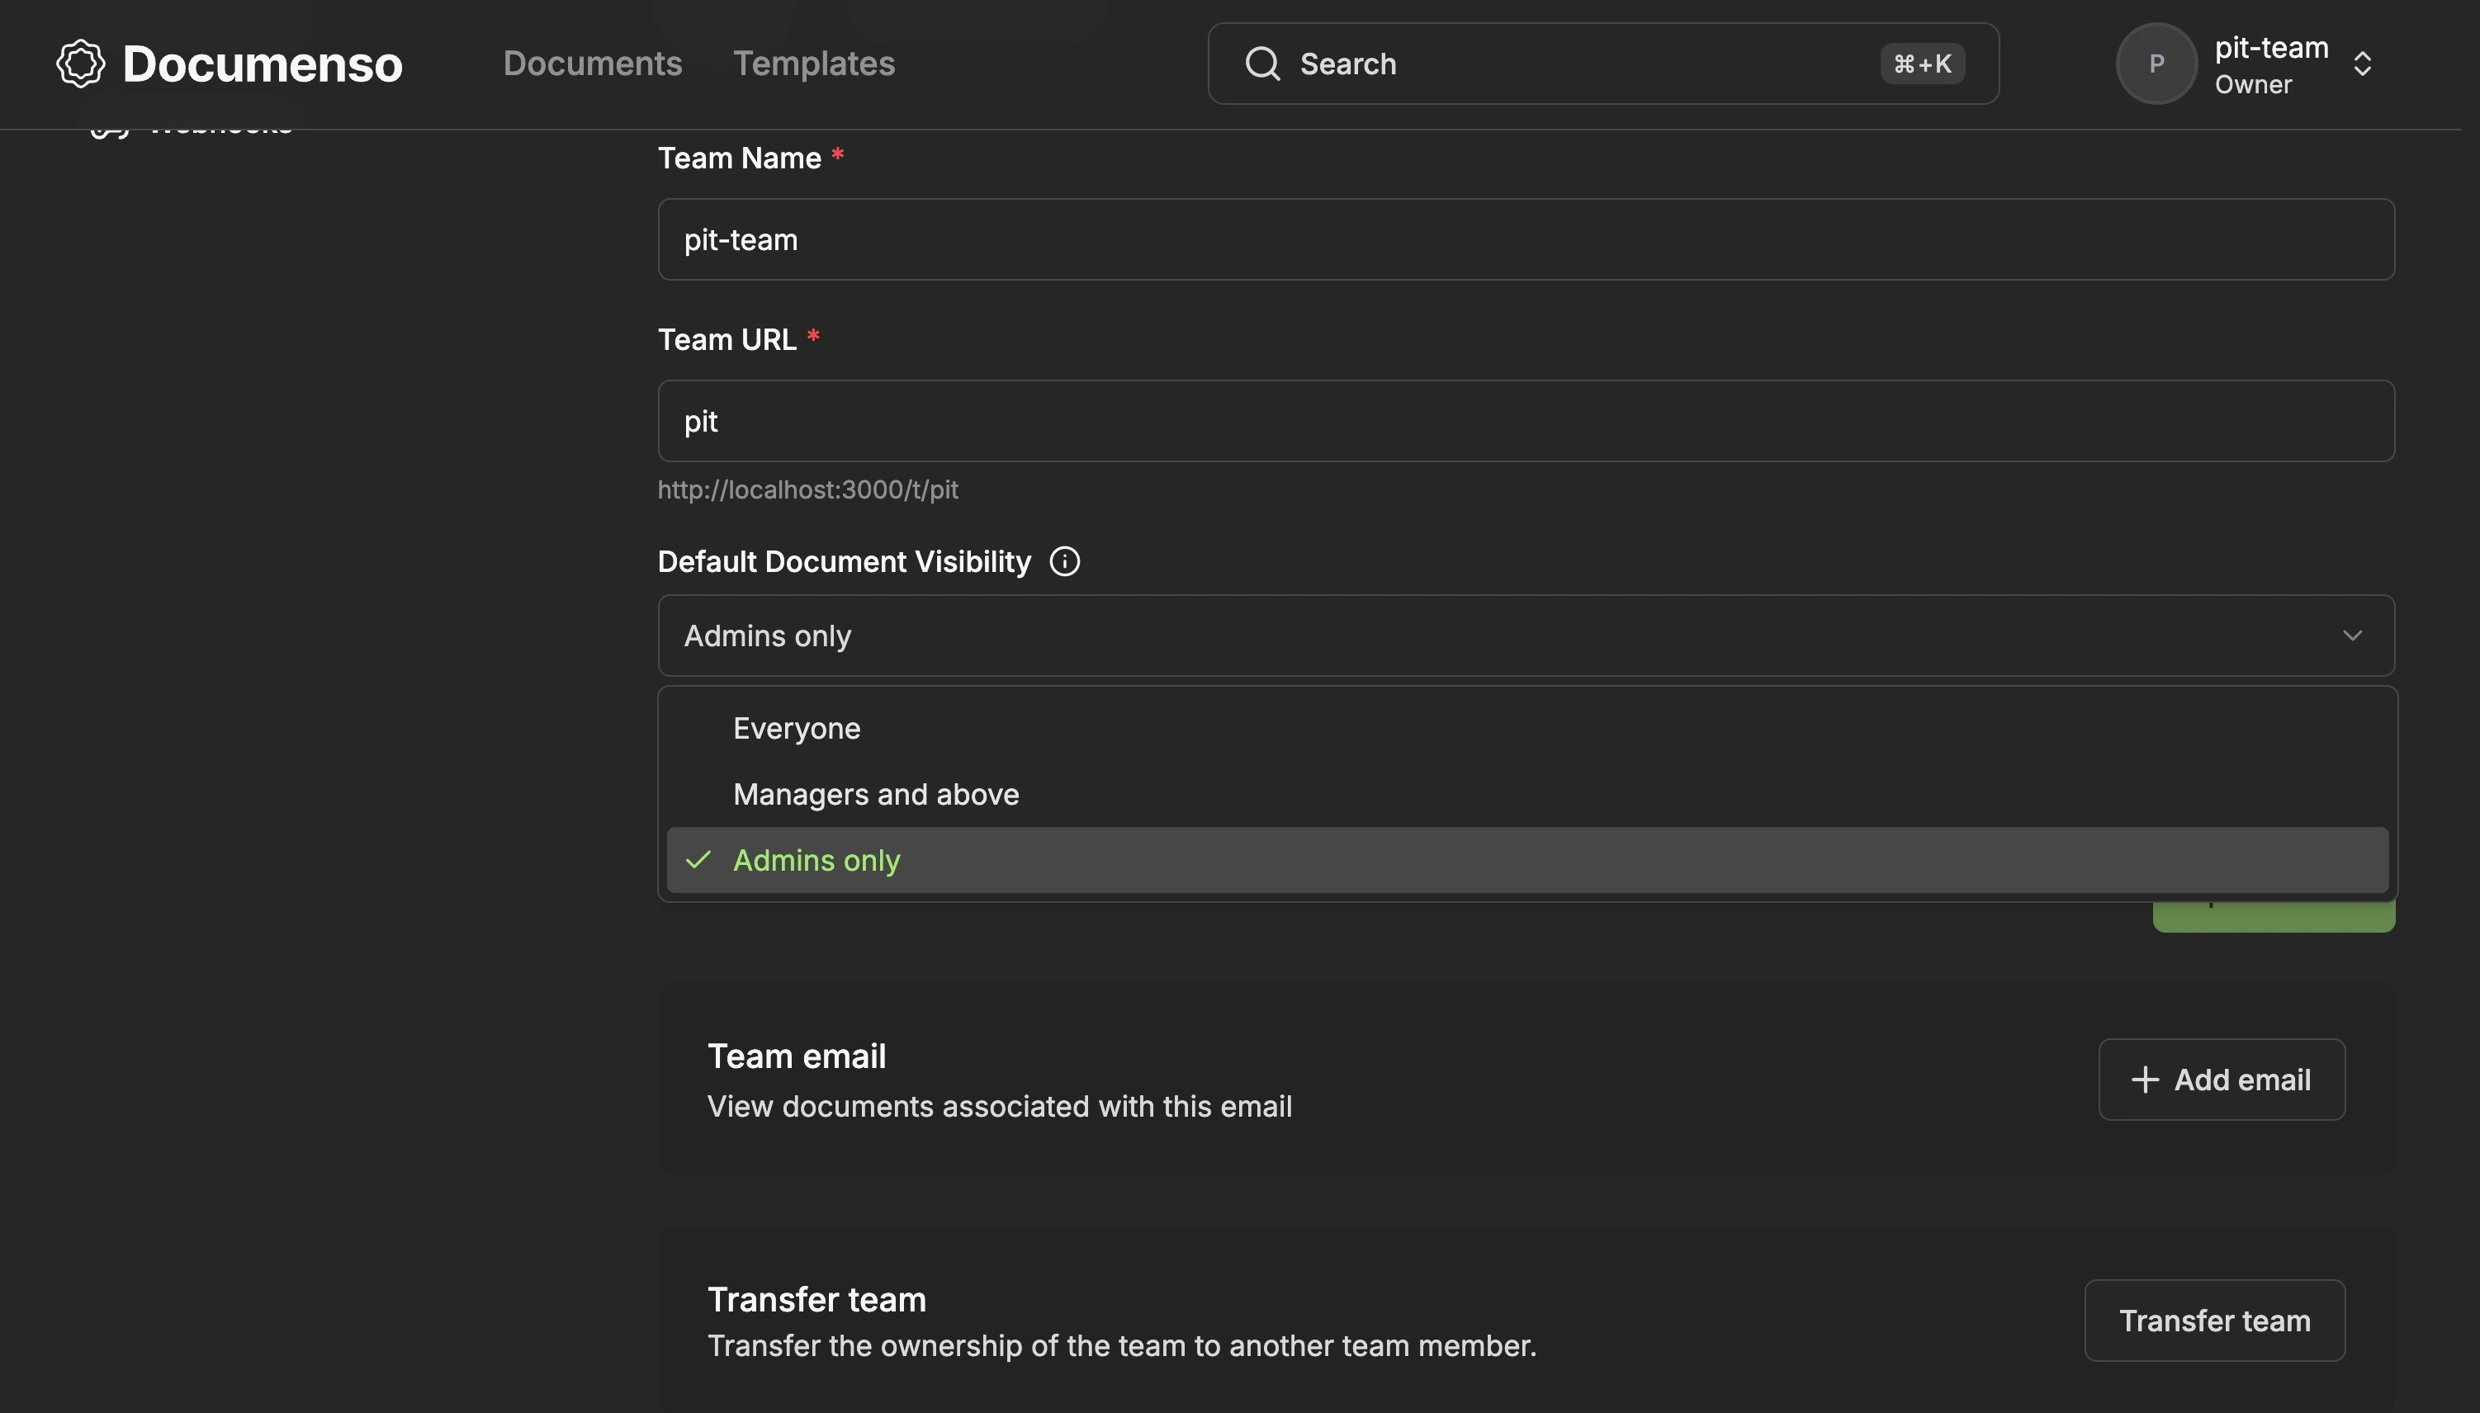The width and height of the screenshot is (2480, 1413).
Task: Click the ⌘+K shortcut badge
Action: coord(1922,64)
